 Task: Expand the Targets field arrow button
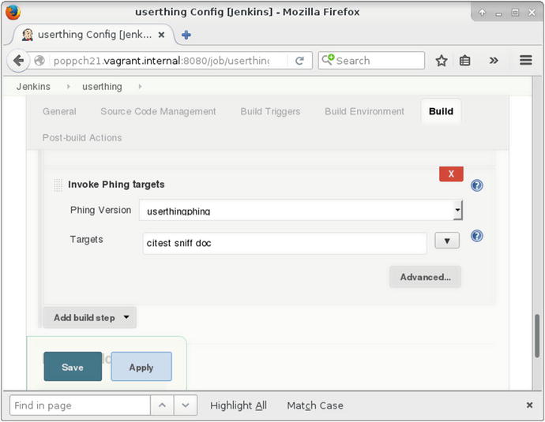447,241
